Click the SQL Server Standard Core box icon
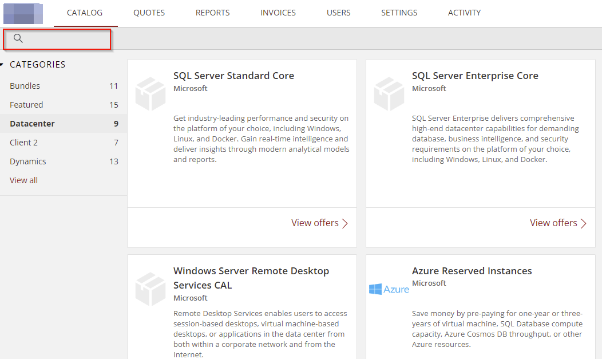602x359 pixels. [150, 94]
